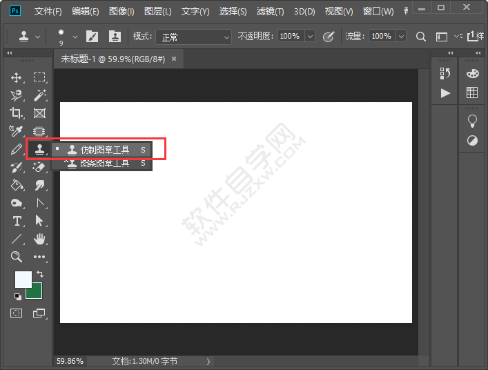Screen dimensions: 488x370
Task: Open the 3D(D) menu
Action: [x=304, y=12]
